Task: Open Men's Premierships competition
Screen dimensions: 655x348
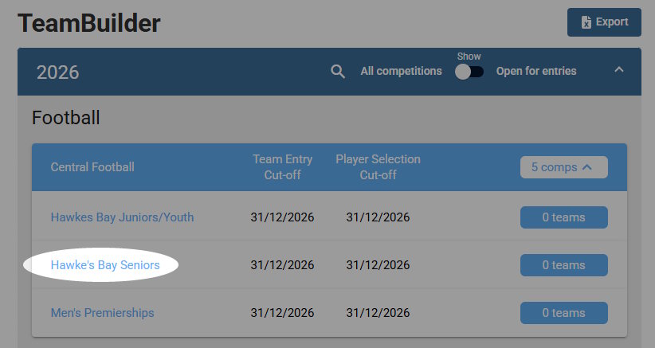Action: (x=102, y=313)
